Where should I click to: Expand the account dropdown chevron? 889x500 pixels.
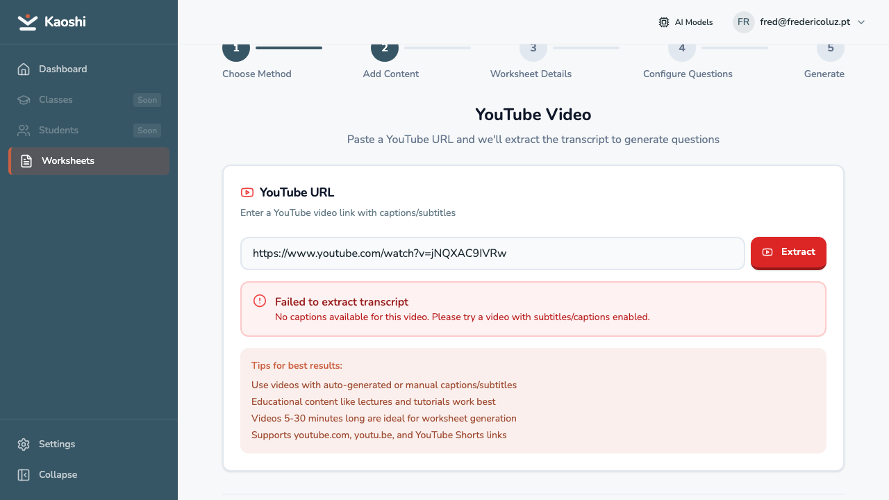point(861,22)
